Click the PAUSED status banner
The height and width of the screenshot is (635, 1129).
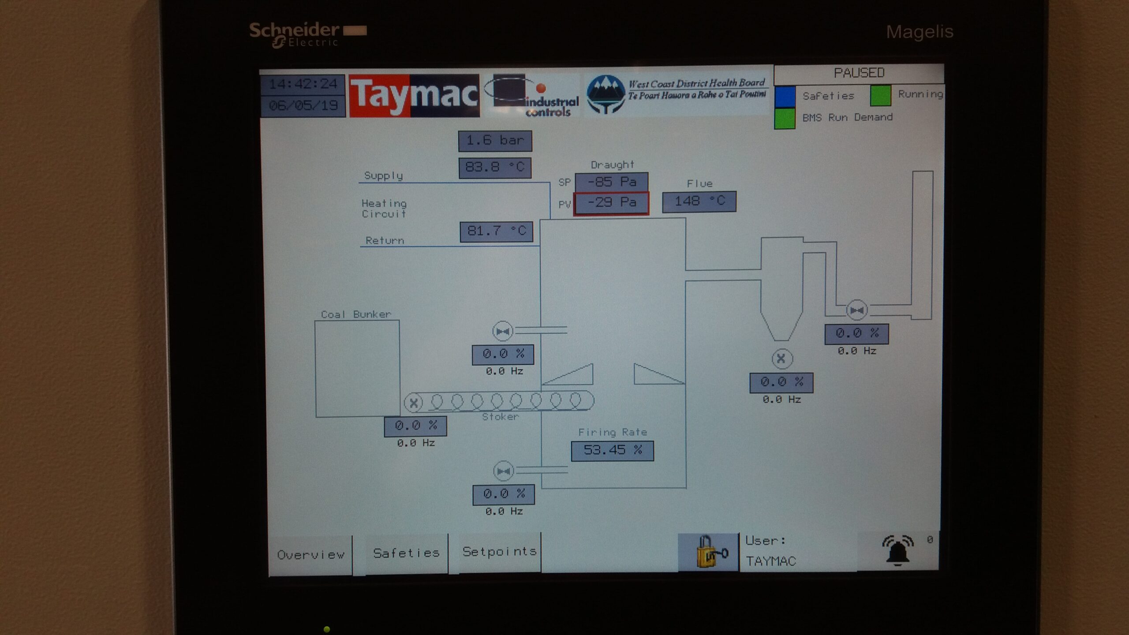coord(859,73)
